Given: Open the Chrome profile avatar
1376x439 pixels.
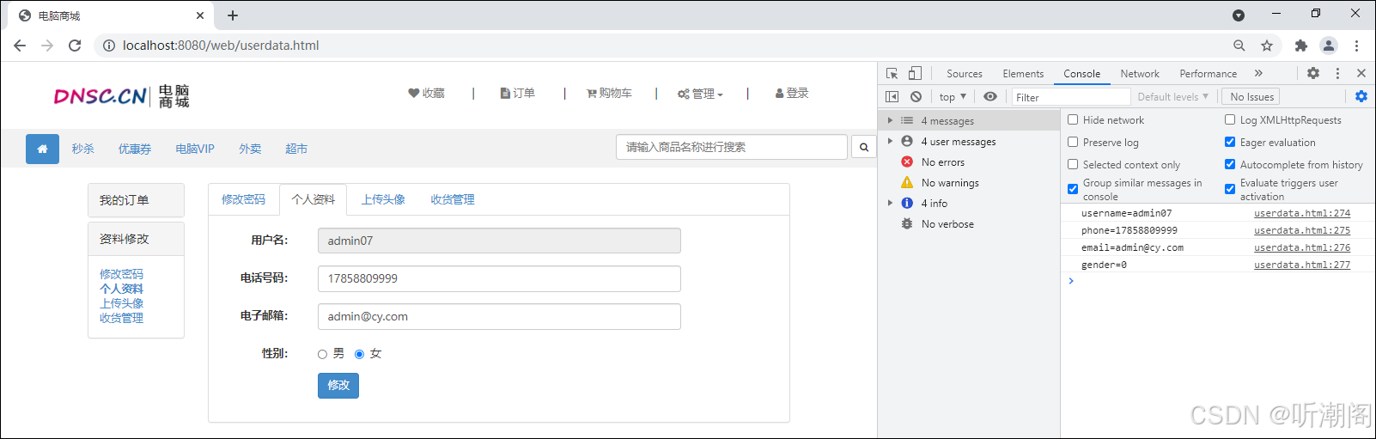Looking at the screenshot, I should click(x=1329, y=46).
